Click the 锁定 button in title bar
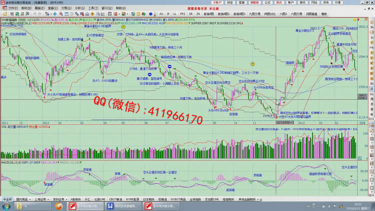375x211 pixels. pos(230,2)
